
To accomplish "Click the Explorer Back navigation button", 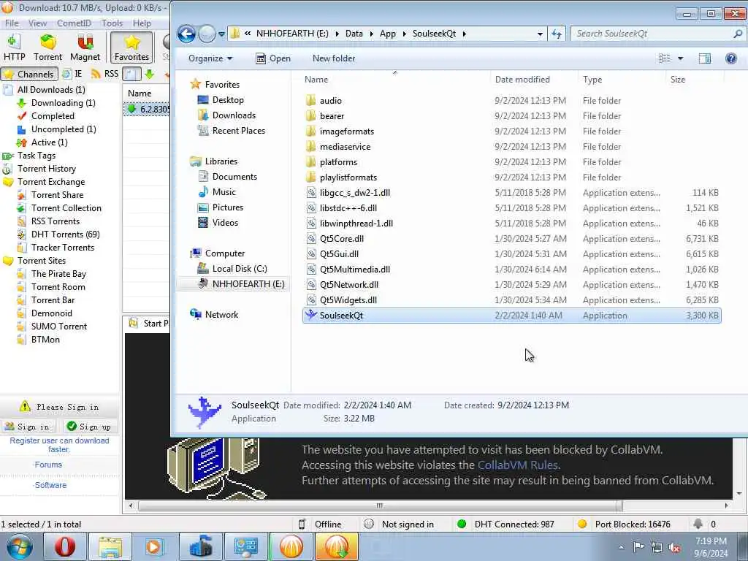I will coord(186,34).
